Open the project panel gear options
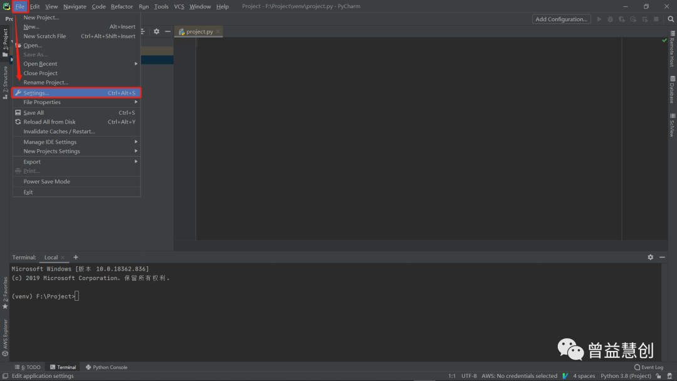This screenshot has width=677, height=381. [157, 31]
